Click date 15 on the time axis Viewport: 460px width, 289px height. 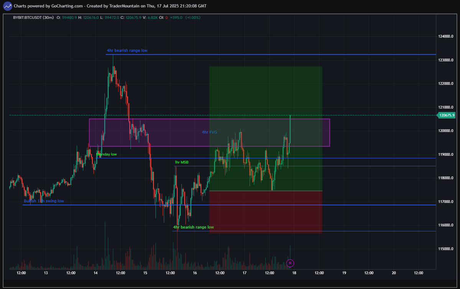[x=145, y=273]
